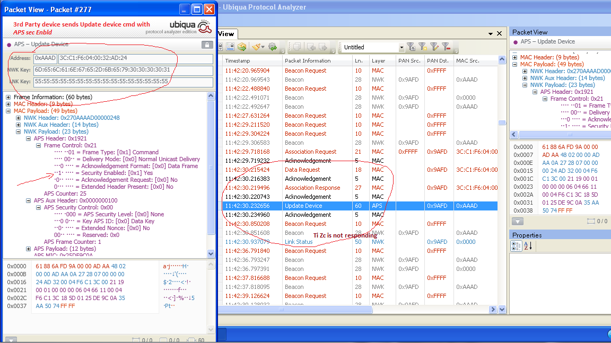Collapse Frame Control: 0x21 in Packet #277
611x343 pixels.
[39, 146]
